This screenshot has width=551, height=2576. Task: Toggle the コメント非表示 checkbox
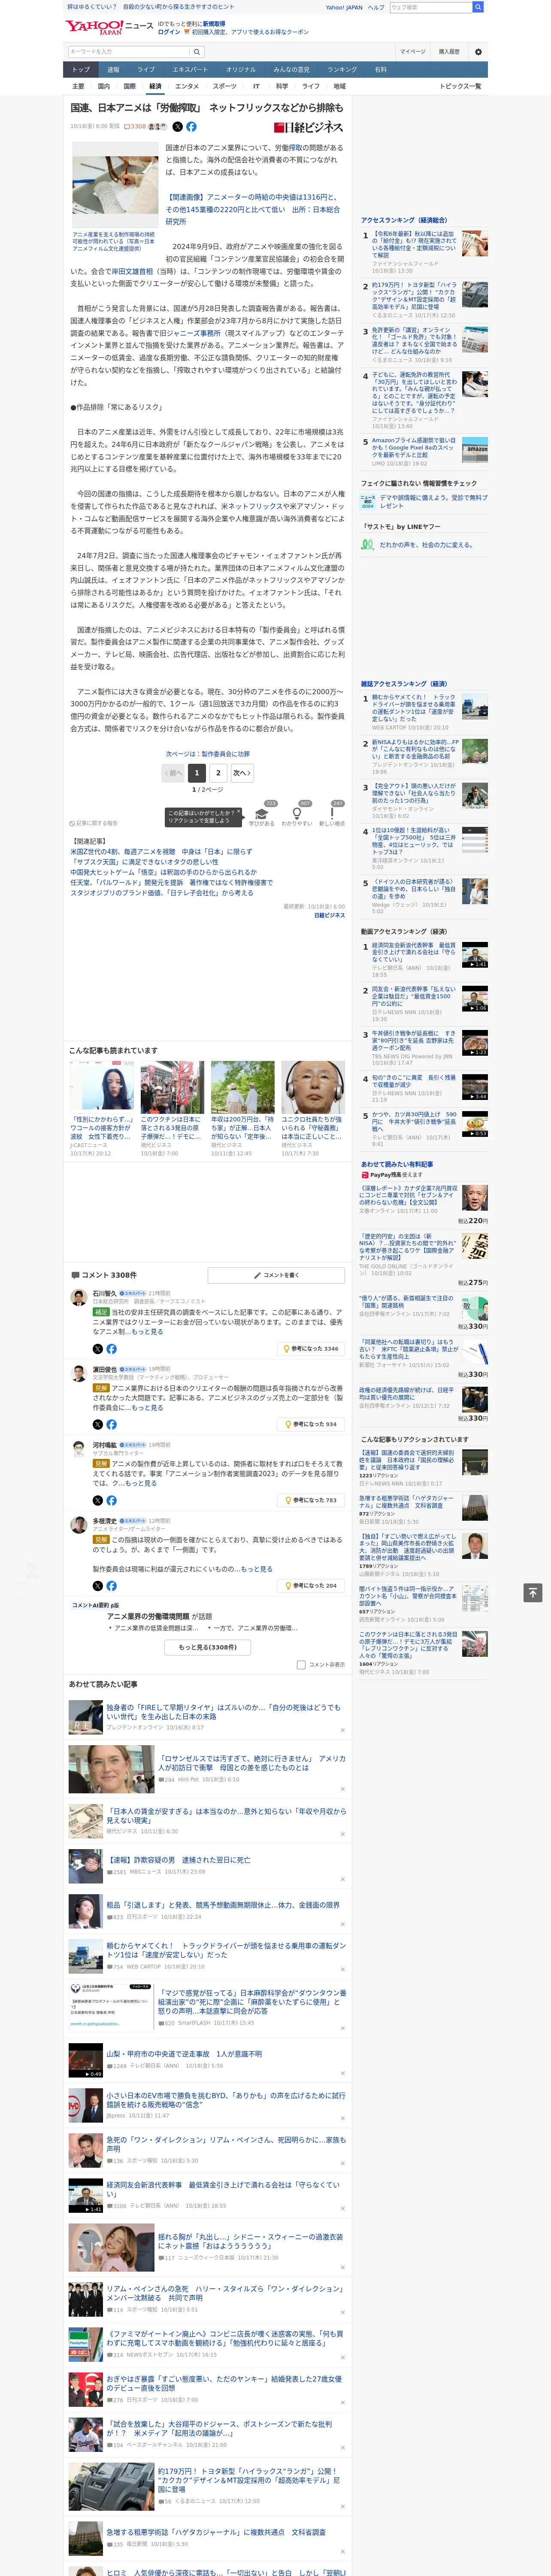pyautogui.click(x=301, y=1665)
